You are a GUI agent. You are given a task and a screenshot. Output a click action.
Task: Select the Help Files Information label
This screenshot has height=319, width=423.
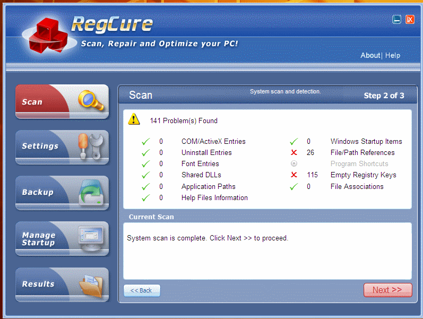pyautogui.click(x=214, y=198)
